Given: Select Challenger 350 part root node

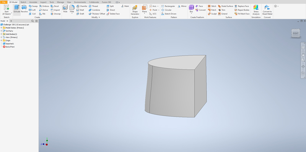Looking at the screenshot, I should coord(15,25).
